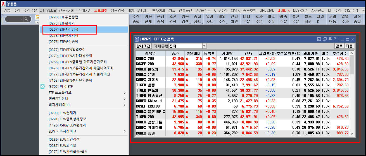Sort table by the 거래량 column header
The image size is (366, 156).
tap(228, 53)
